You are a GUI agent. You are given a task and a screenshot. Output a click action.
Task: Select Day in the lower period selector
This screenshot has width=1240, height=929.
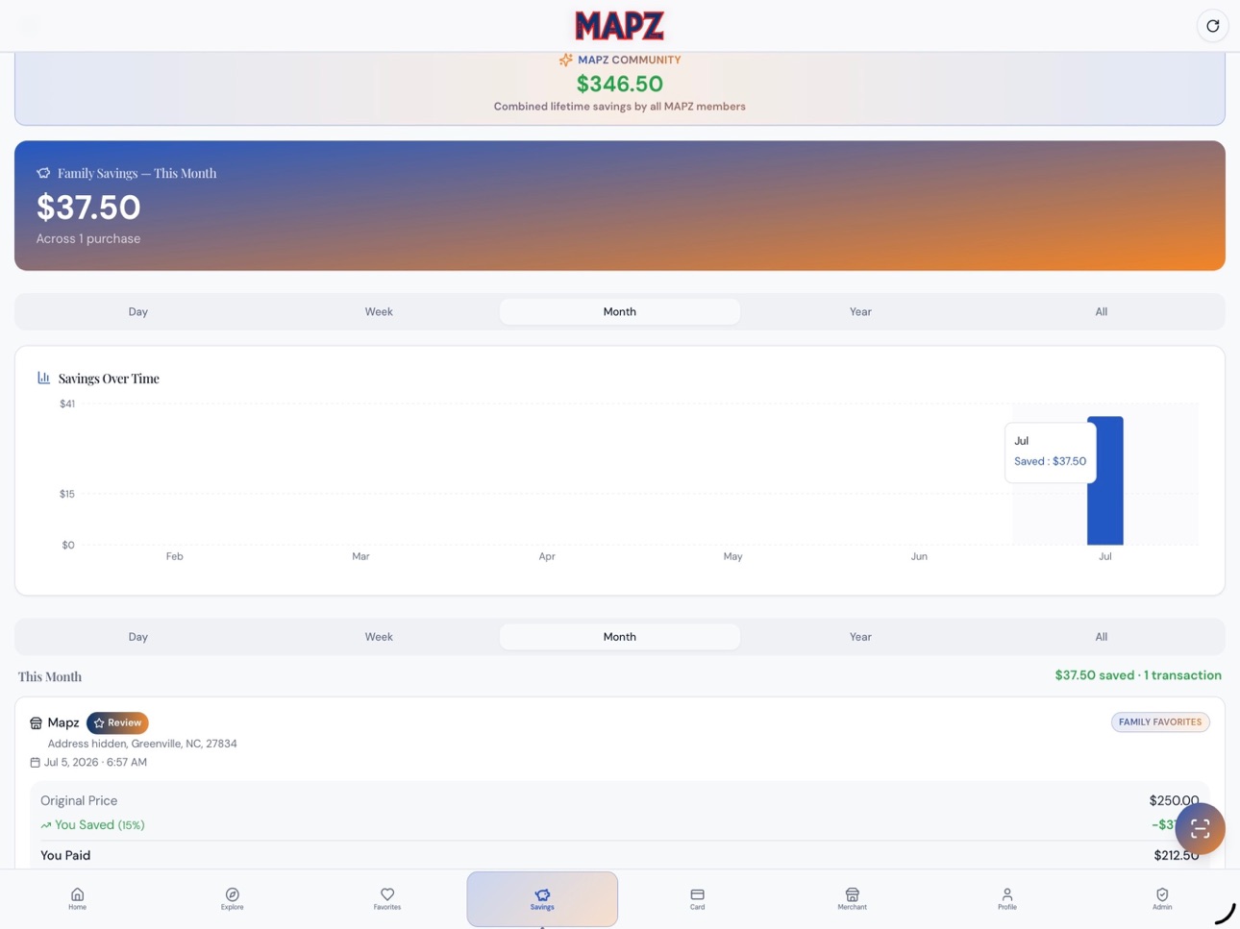click(138, 637)
